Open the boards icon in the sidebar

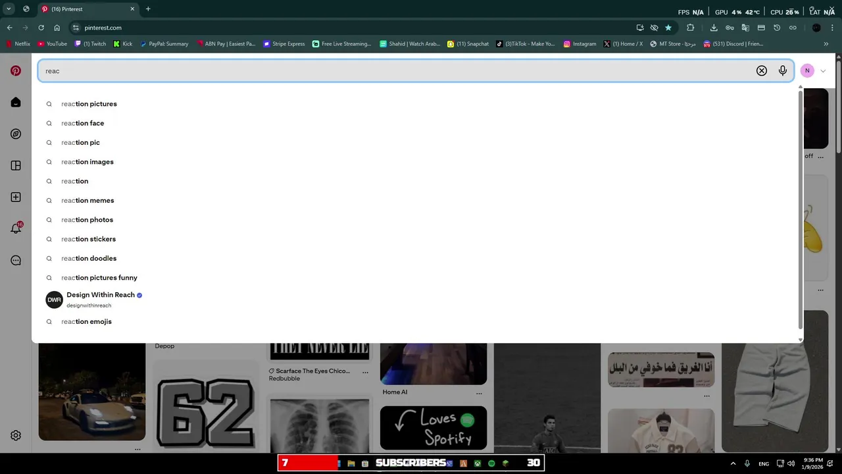(16, 165)
